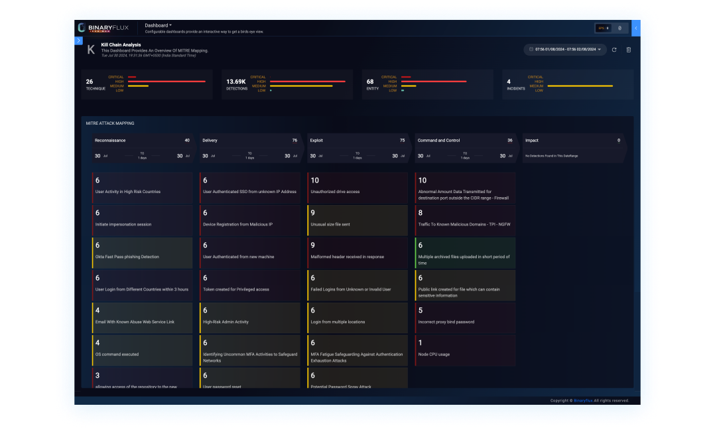Open Okta Fast Pass phishing Detection card
The width and height of the screenshot is (715, 430).
pyautogui.click(x=142, y=252)
